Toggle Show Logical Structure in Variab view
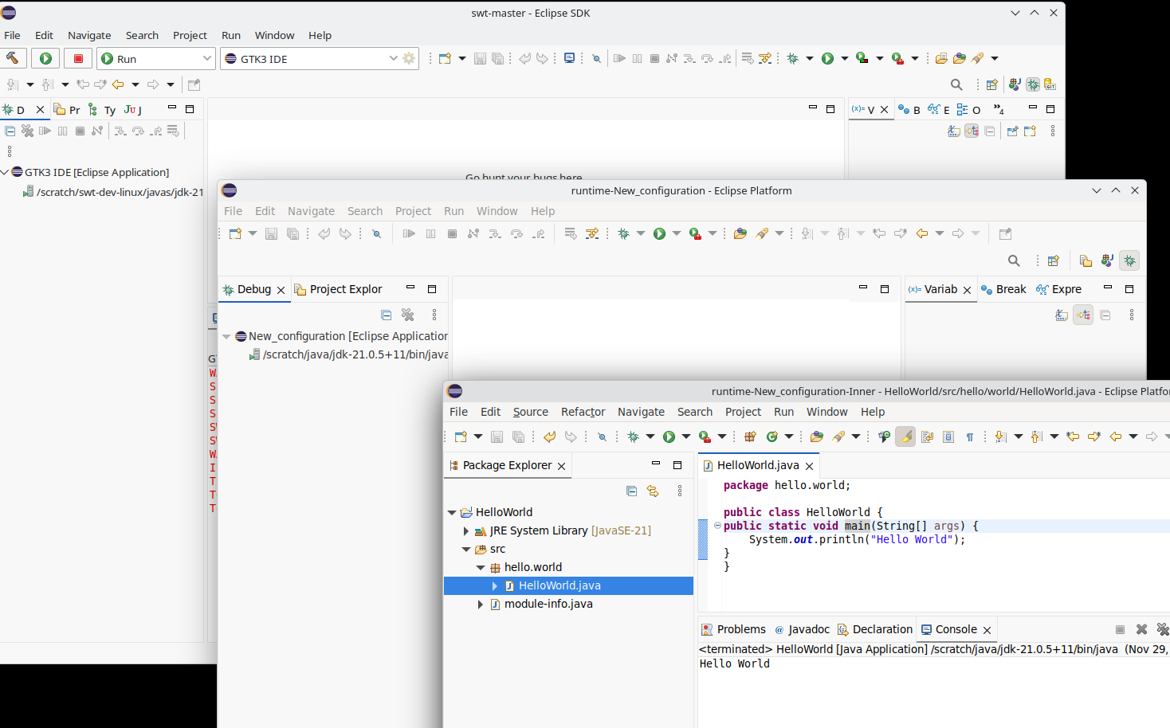1170x728 pixels. click(x=1083, y=315)
